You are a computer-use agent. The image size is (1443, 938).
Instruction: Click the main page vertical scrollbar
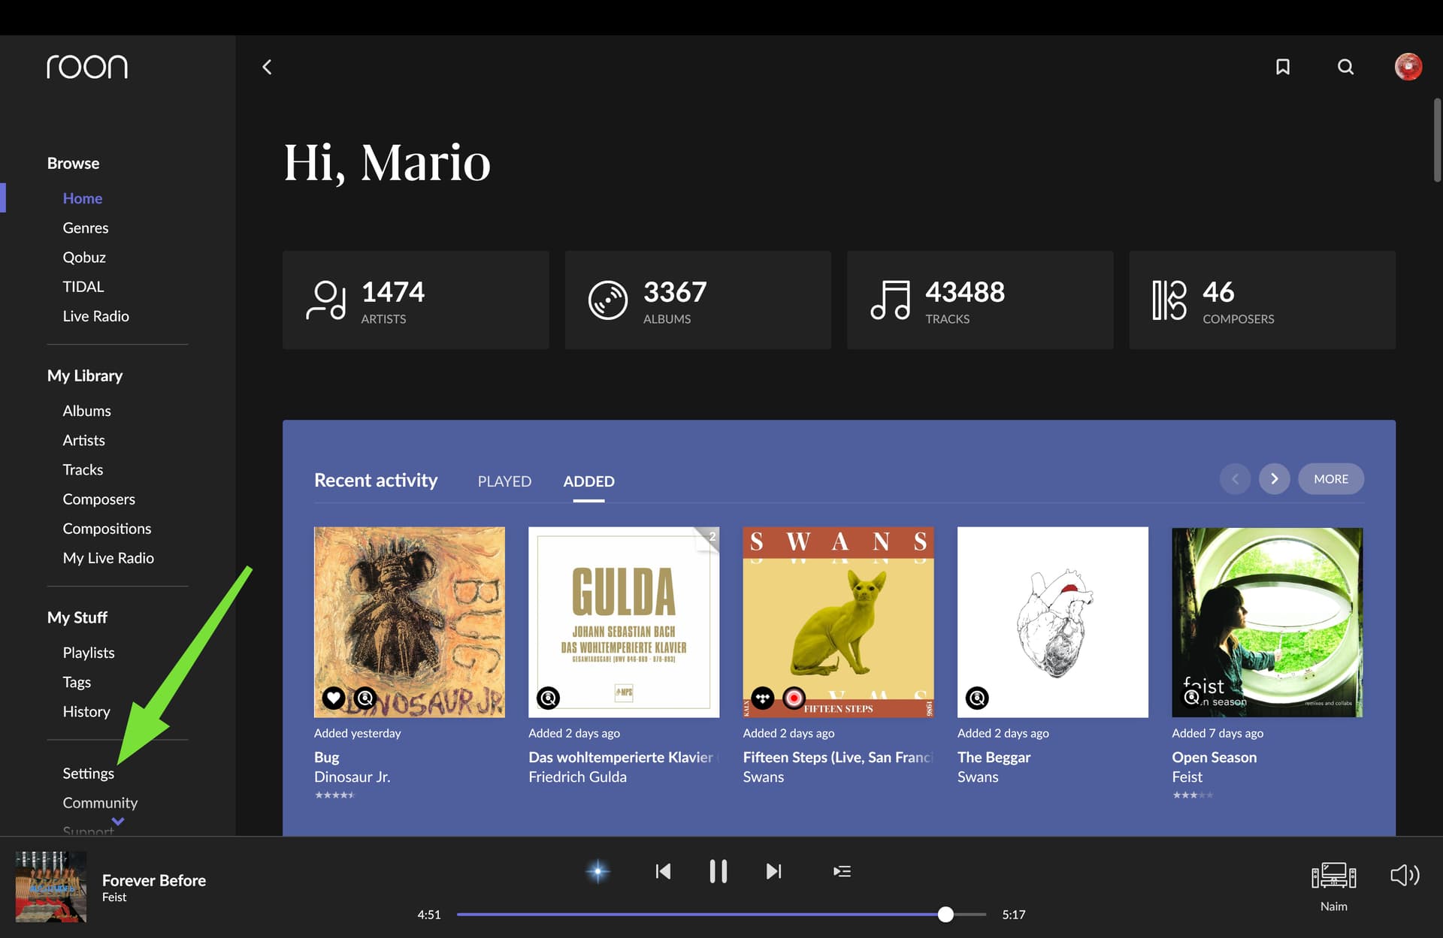[x=1437, y=140]
